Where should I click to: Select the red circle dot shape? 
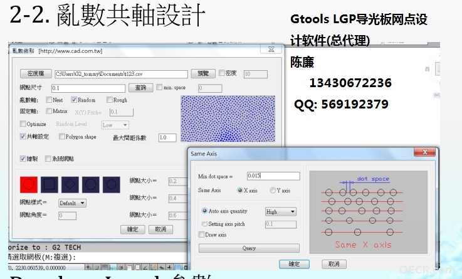pos(29,184)
